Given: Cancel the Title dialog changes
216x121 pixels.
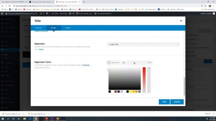Looking at the screenshot, I should tap(177, 102).
